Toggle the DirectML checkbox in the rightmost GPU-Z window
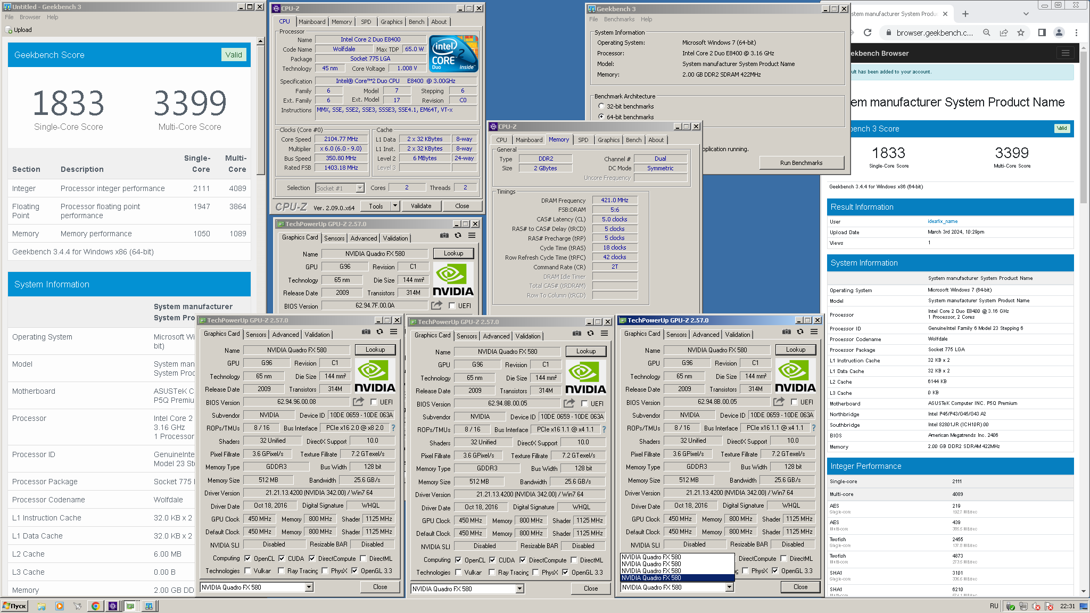Viewport: 1090px width, 613px height. click(x=783, y=558)
